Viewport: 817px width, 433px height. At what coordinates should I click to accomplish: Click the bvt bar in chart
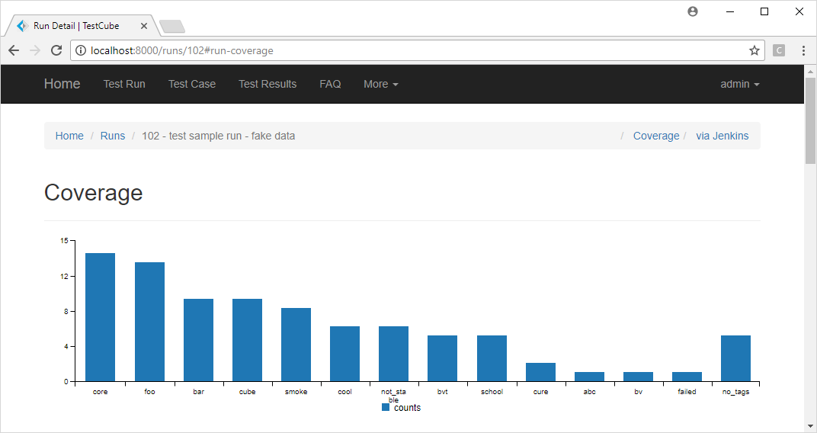coord(442,358)
